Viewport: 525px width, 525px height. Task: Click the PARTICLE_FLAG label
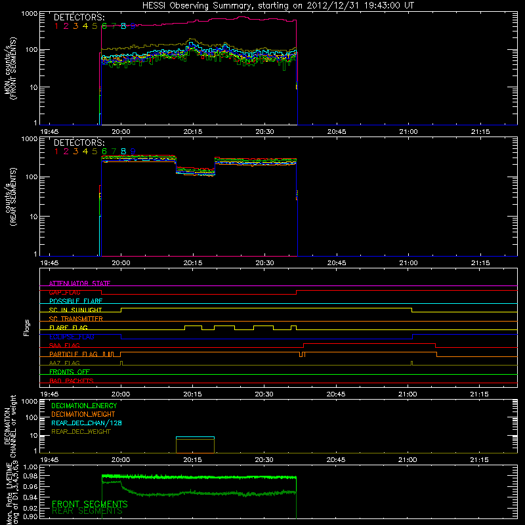coord(73,354)
